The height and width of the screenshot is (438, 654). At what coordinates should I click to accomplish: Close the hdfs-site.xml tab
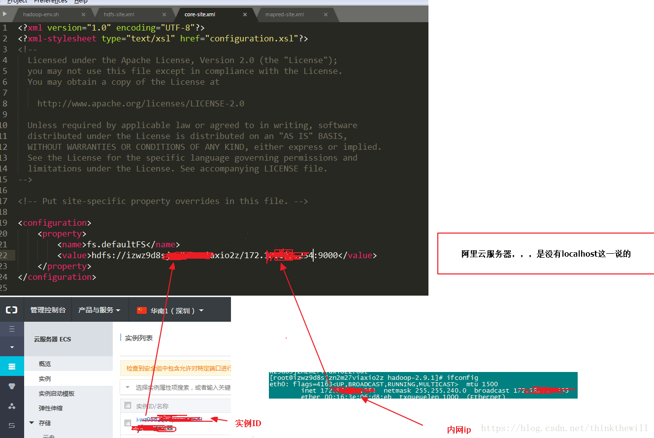point(164,15)
